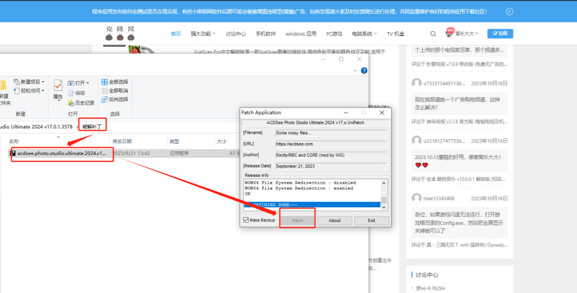Image resolution: width=577 pixels, height=293 pixels.
Task: Go to 首页 home tab
Action: pos(176,34)
